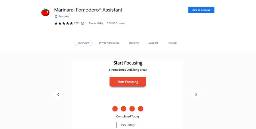Open the Privacy practices tab
256x129 pixels.
109,43
